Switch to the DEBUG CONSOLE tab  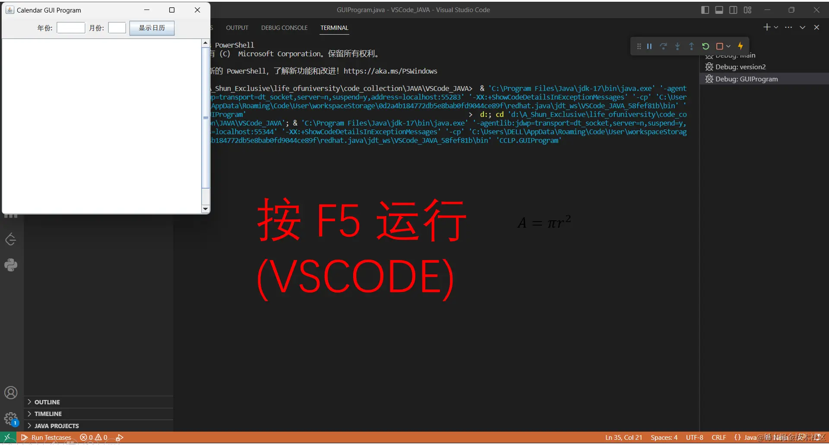click(284, 28)
